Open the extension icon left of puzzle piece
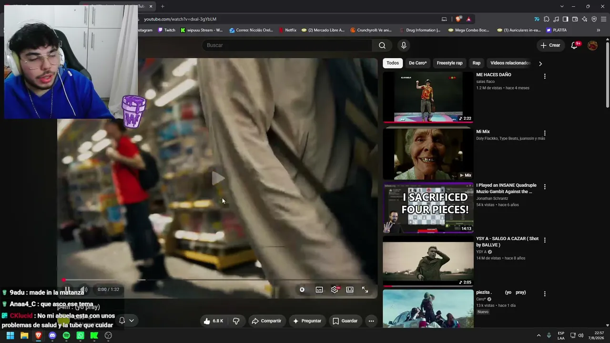Viewport: 610px width, 343px height. 537,19
